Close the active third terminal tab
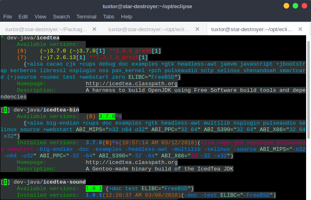311x200 pixels. coord(300,30)
